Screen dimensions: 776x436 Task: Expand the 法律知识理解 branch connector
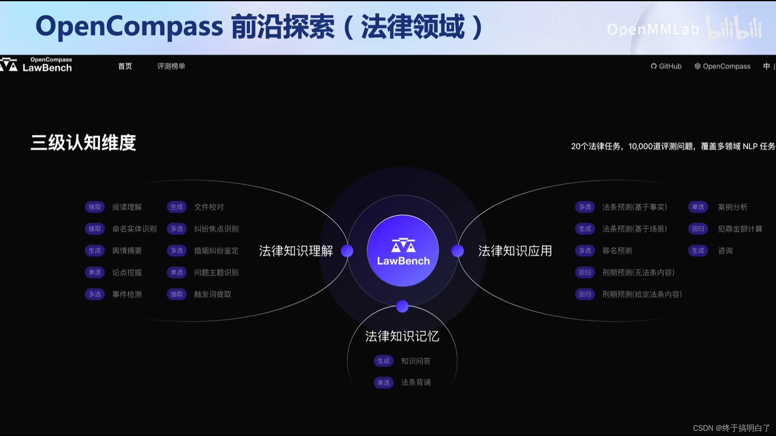coord(346,251)
